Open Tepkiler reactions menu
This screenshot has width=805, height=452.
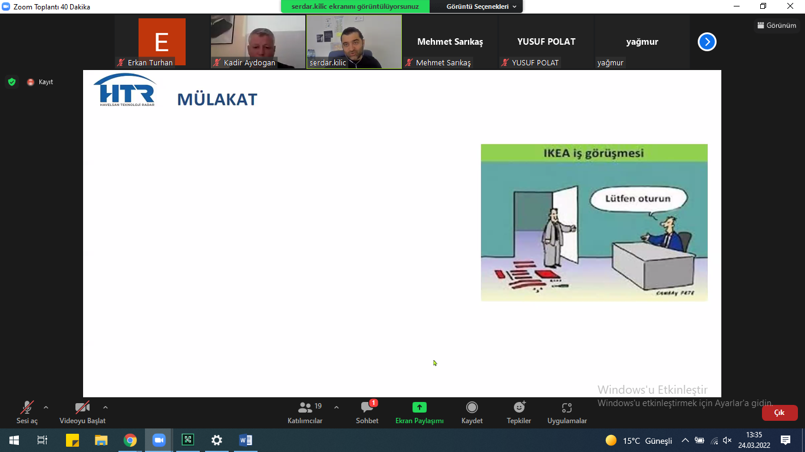[519, 413]
